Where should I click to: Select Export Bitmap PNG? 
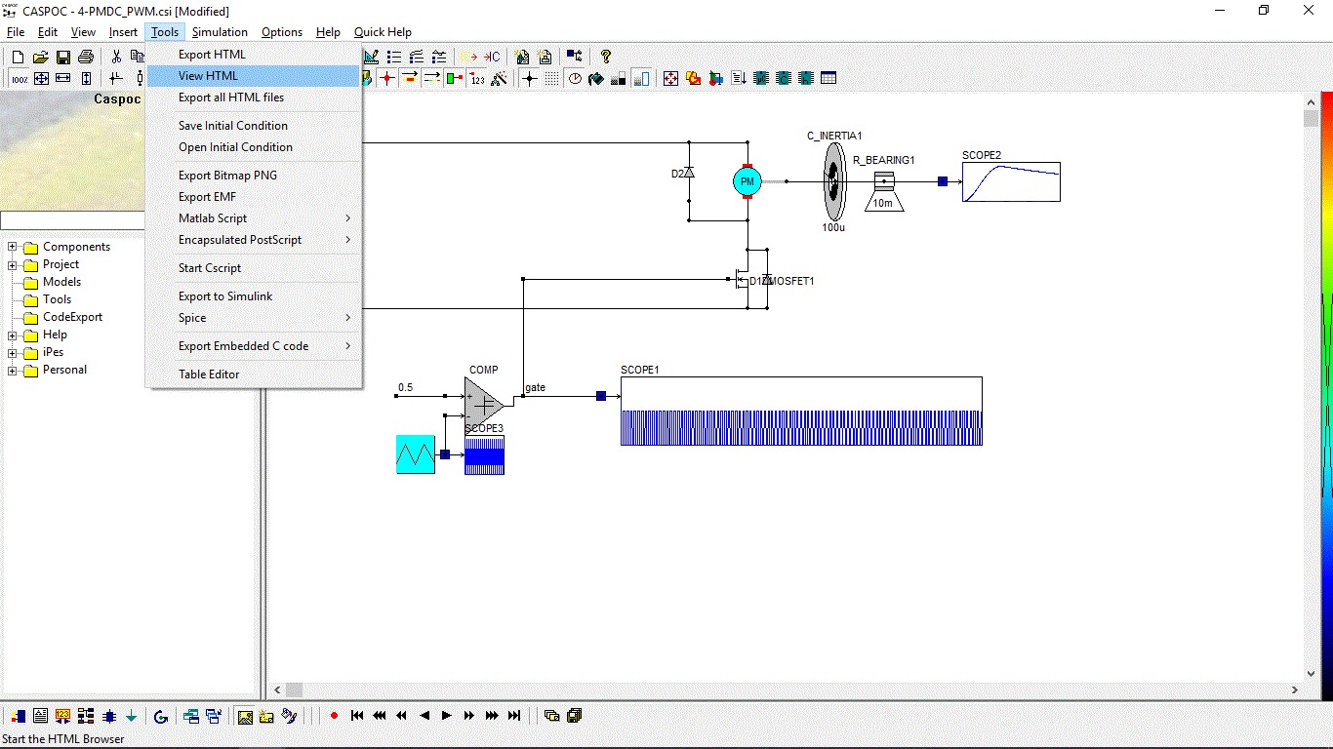[254, 176]
